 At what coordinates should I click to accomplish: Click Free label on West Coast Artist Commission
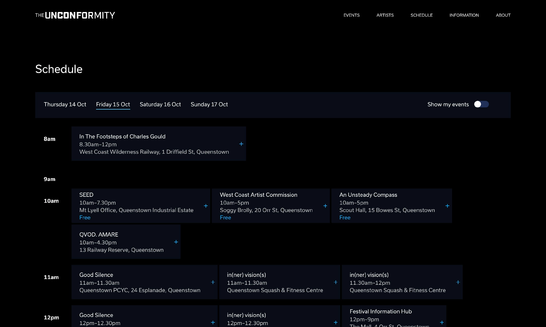pyautogui.click(x=225, y=217)
